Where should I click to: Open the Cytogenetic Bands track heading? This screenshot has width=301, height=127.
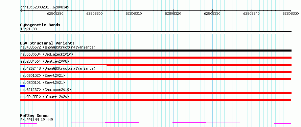pos(40,25)
